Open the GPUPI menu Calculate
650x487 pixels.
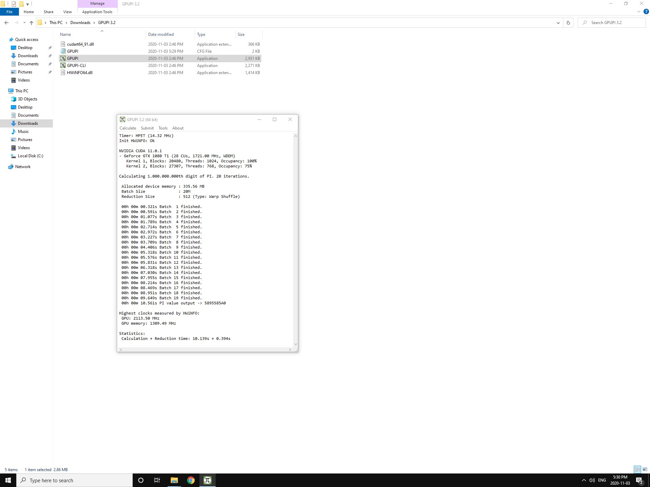tap(128, 128)
